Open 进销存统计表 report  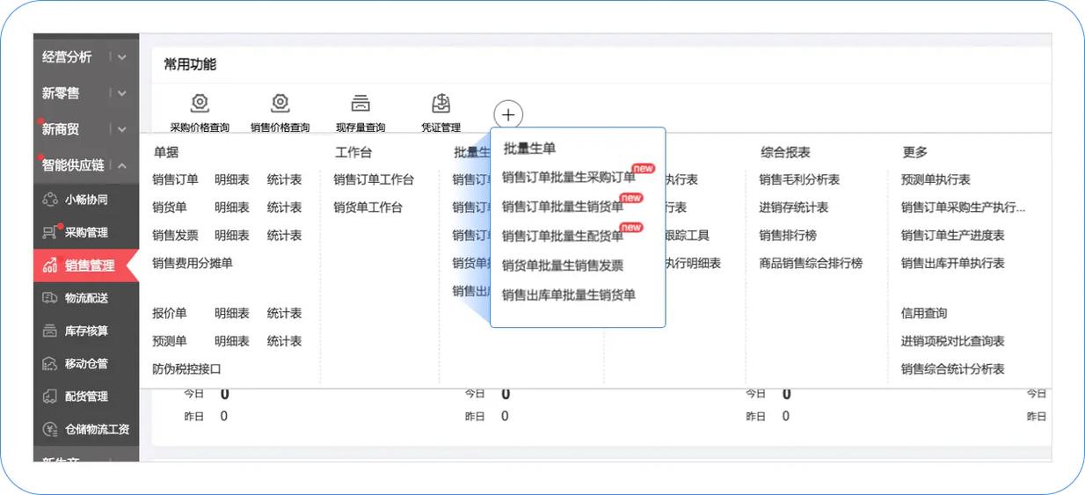[x=794, y=207]
